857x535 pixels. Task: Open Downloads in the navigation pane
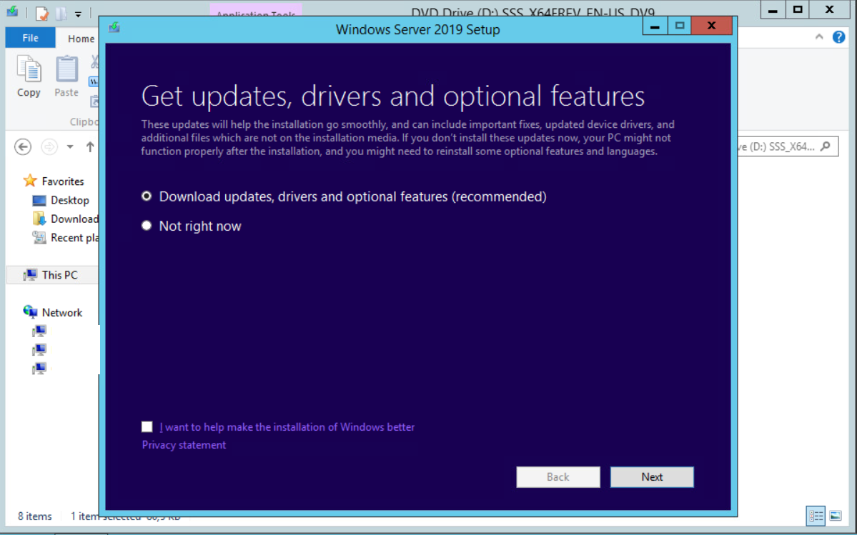point(74,219)
